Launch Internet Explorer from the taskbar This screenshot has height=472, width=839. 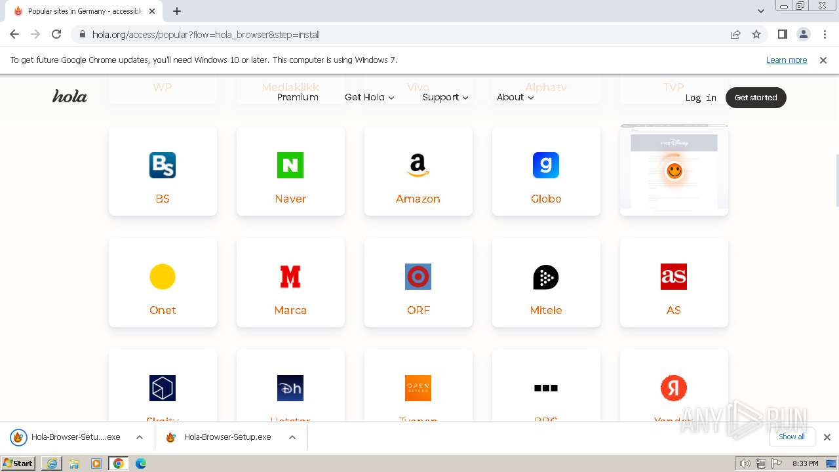(52, 463)
